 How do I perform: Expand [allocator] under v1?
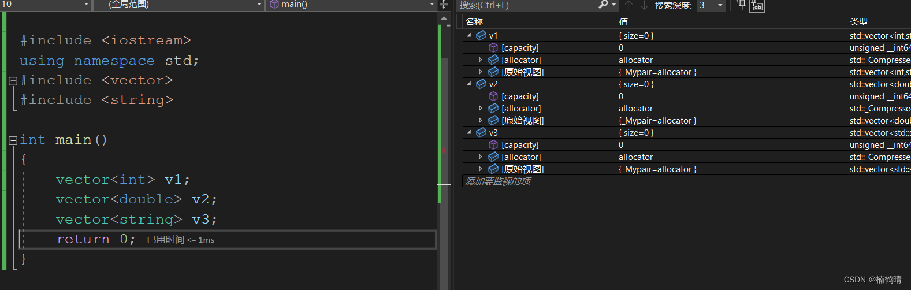coord(481,60)
